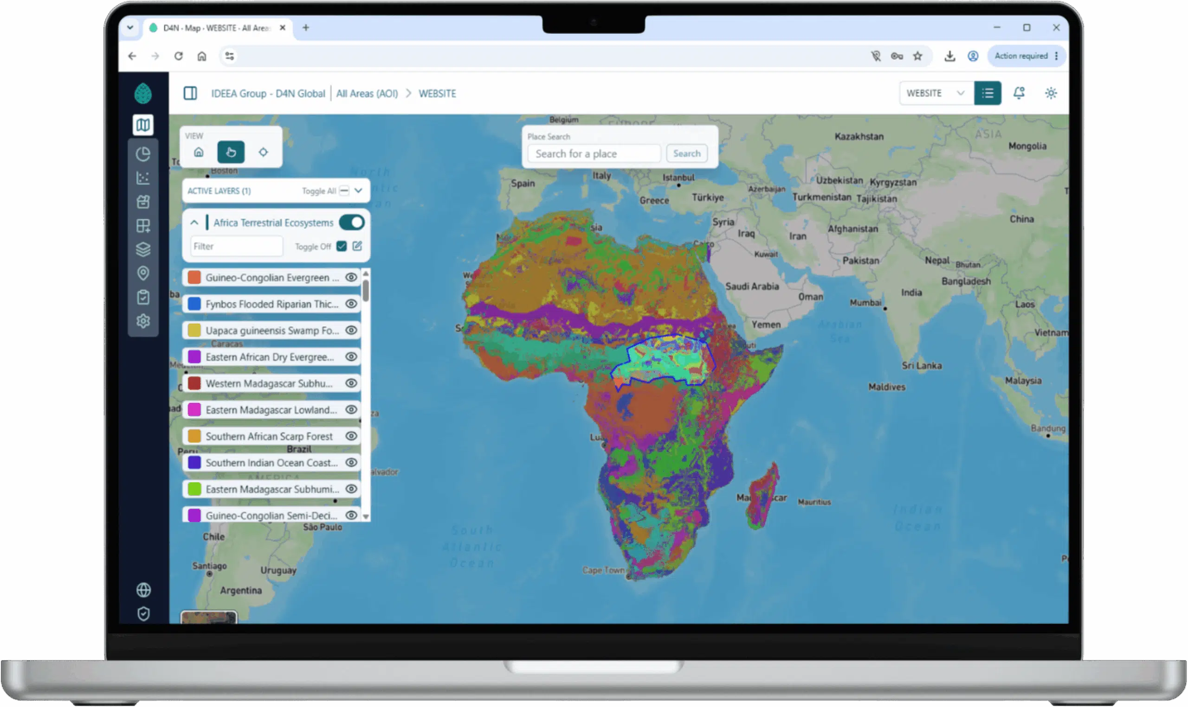Screen dimensions: 1188x707
Task: Open the package box sidebar icon
Action: [x=143, y=202]
